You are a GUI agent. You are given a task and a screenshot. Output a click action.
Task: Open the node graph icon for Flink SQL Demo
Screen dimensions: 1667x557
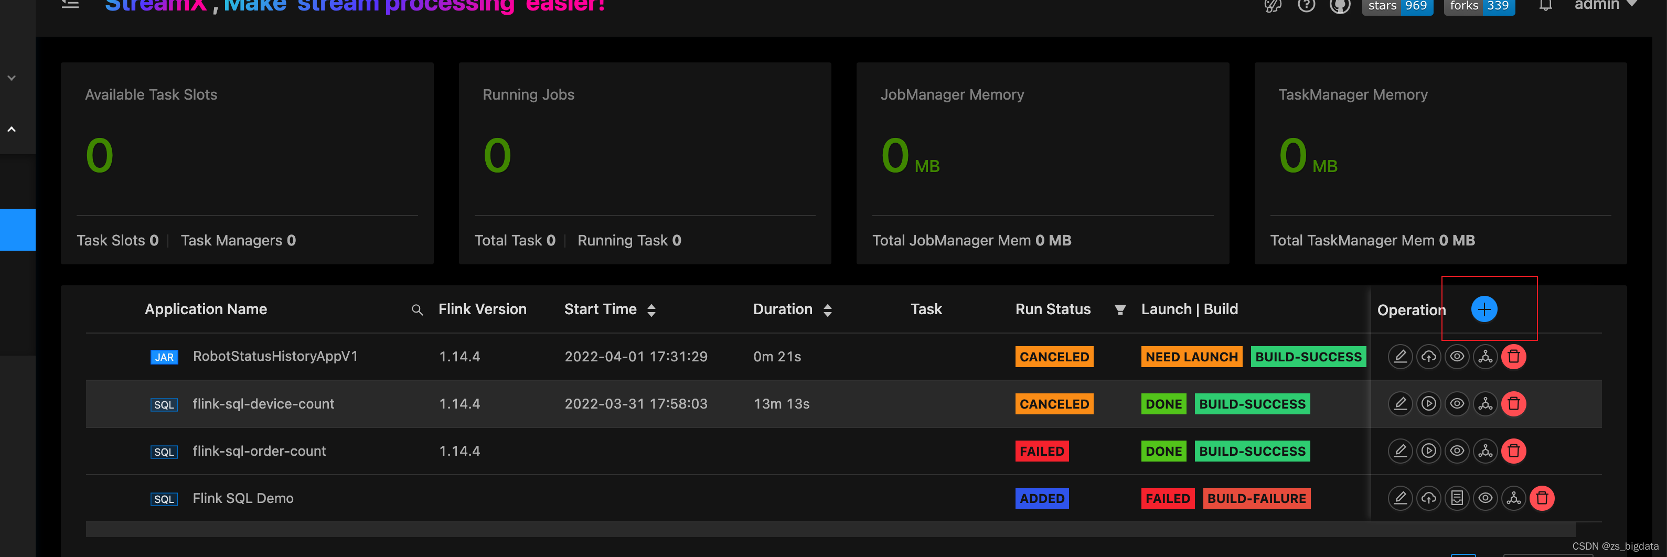tap(1514, 498)
